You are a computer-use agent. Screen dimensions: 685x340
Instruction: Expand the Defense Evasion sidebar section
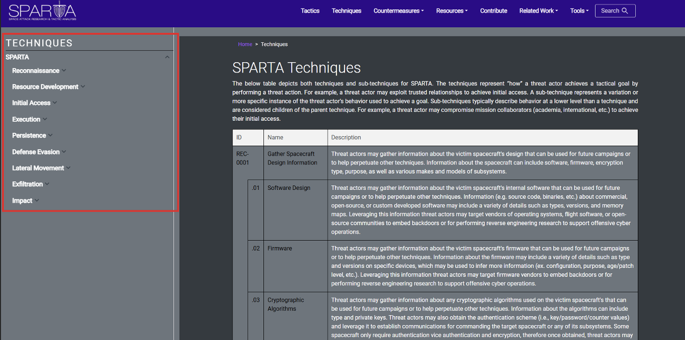coord(39,152)
